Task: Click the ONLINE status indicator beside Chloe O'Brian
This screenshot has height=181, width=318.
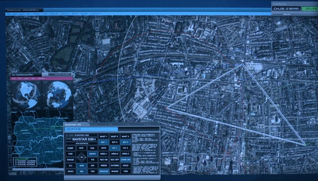Action: (310, 9)
